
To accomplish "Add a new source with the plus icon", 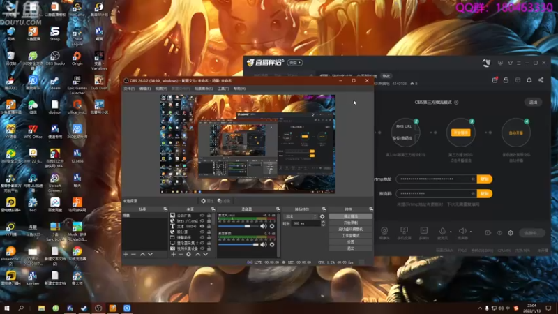I will pyautogui.click(x=173, y=254).
